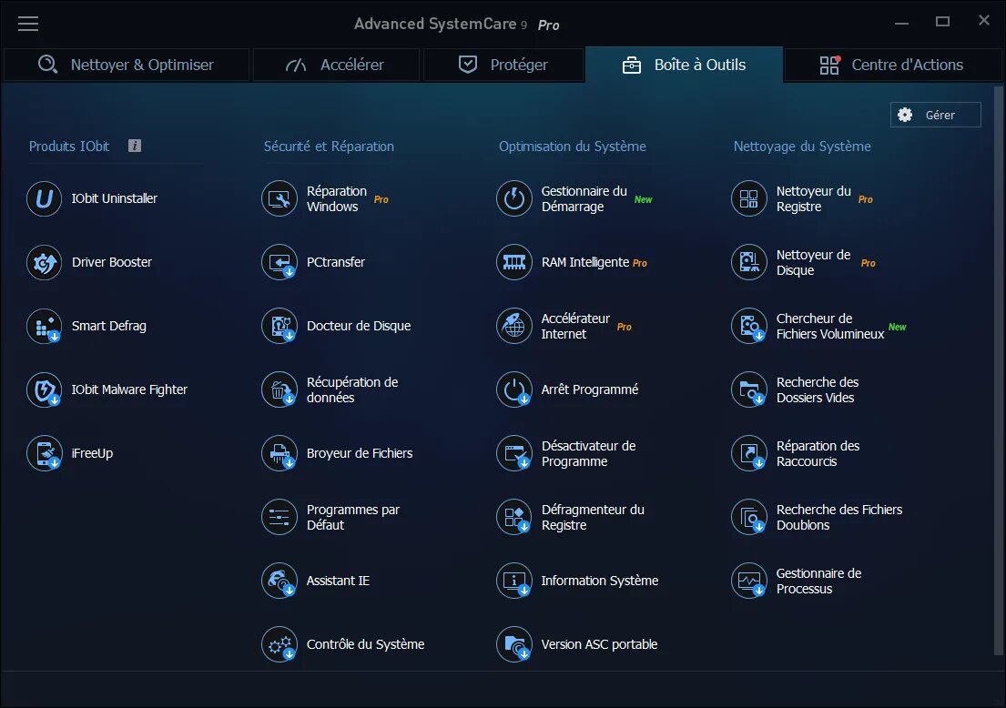This screenshot has height=708, width=1006.
Task: Open Centre d'Actions tab
Action: 893,65
